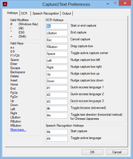The width and height of the screenshot is (133, 159).
Task: Click the 'PgDn' valid key text
Action: coord(14,97)
